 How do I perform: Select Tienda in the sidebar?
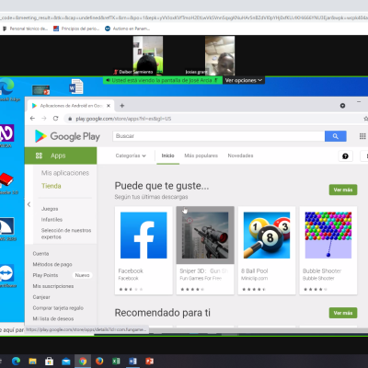click(x=52, y=186)
